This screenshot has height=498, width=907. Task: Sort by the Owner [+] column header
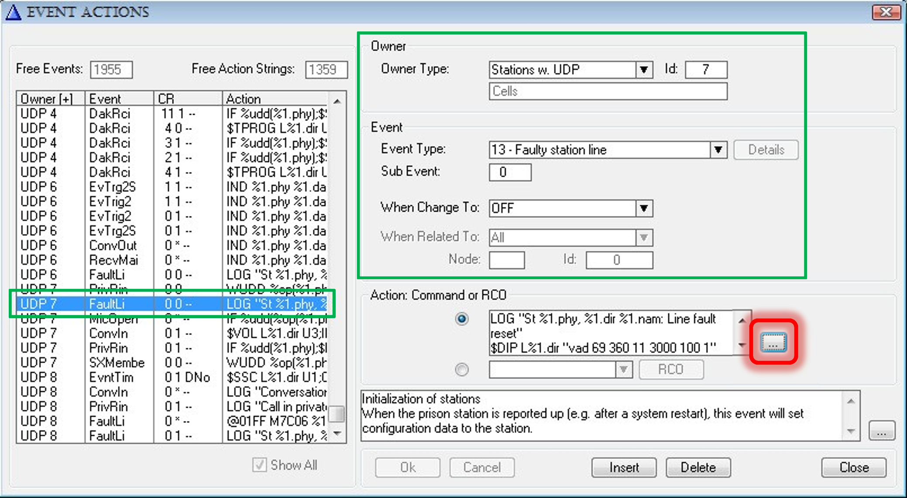tap(50, 99)
